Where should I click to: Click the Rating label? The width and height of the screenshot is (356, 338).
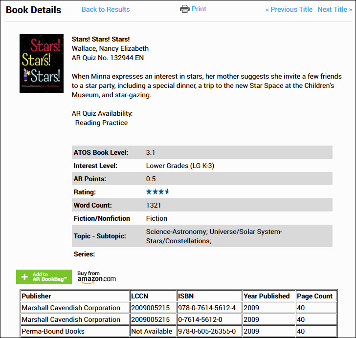coord(85,192)
